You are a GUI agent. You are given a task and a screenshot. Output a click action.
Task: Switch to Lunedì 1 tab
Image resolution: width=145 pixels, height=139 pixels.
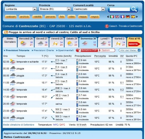(105, 42)
